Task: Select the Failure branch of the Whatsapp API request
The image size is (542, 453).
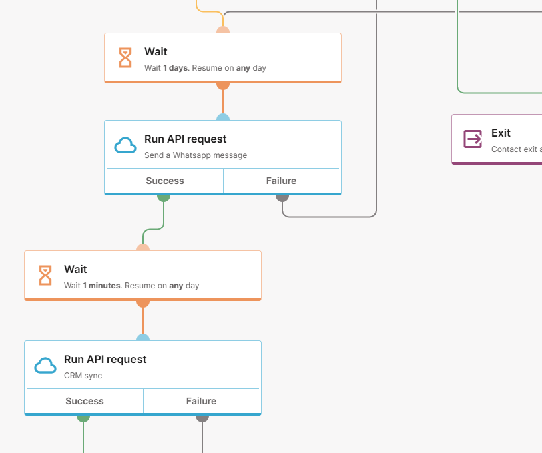Action: click(x=281, y=181)
